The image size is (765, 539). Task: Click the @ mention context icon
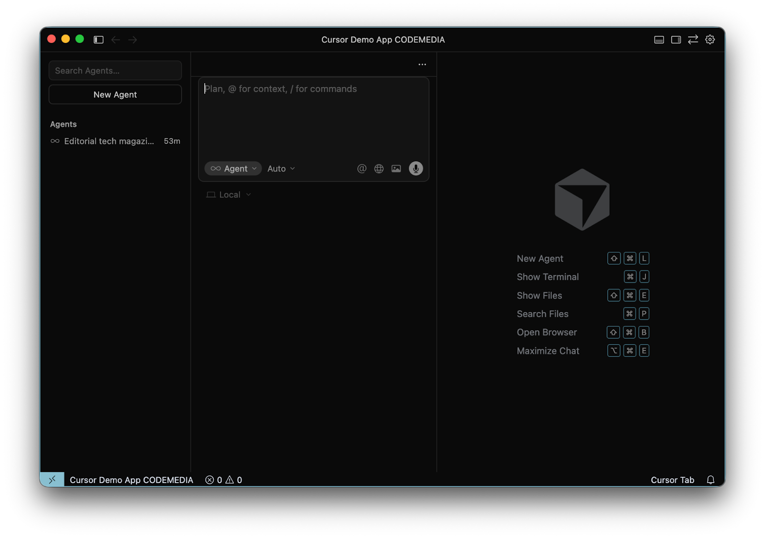361,169
